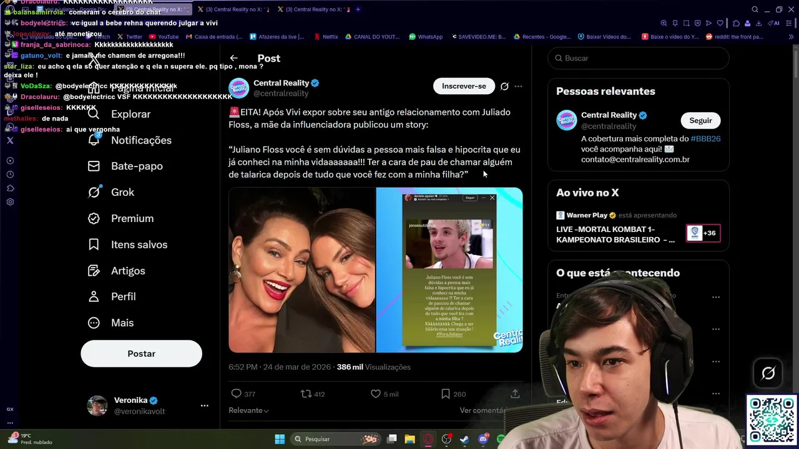Open Netflix bookmark
This screenshot has height=449, width=799.
[326, 37]
